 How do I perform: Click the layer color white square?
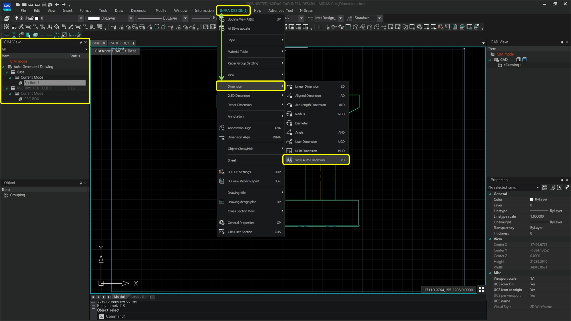(37, 18)
